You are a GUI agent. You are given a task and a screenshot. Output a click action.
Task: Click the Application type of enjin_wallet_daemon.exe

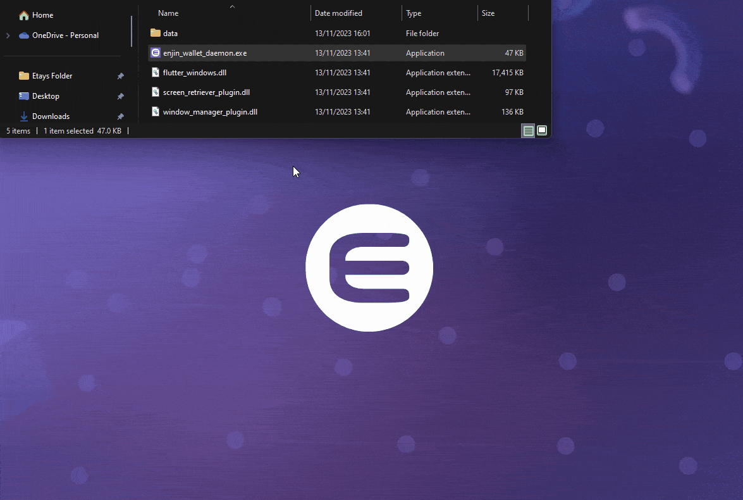(x=425, y=53)
